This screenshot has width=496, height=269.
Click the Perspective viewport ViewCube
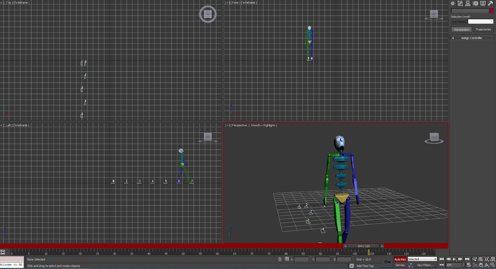tap(434, 137)
